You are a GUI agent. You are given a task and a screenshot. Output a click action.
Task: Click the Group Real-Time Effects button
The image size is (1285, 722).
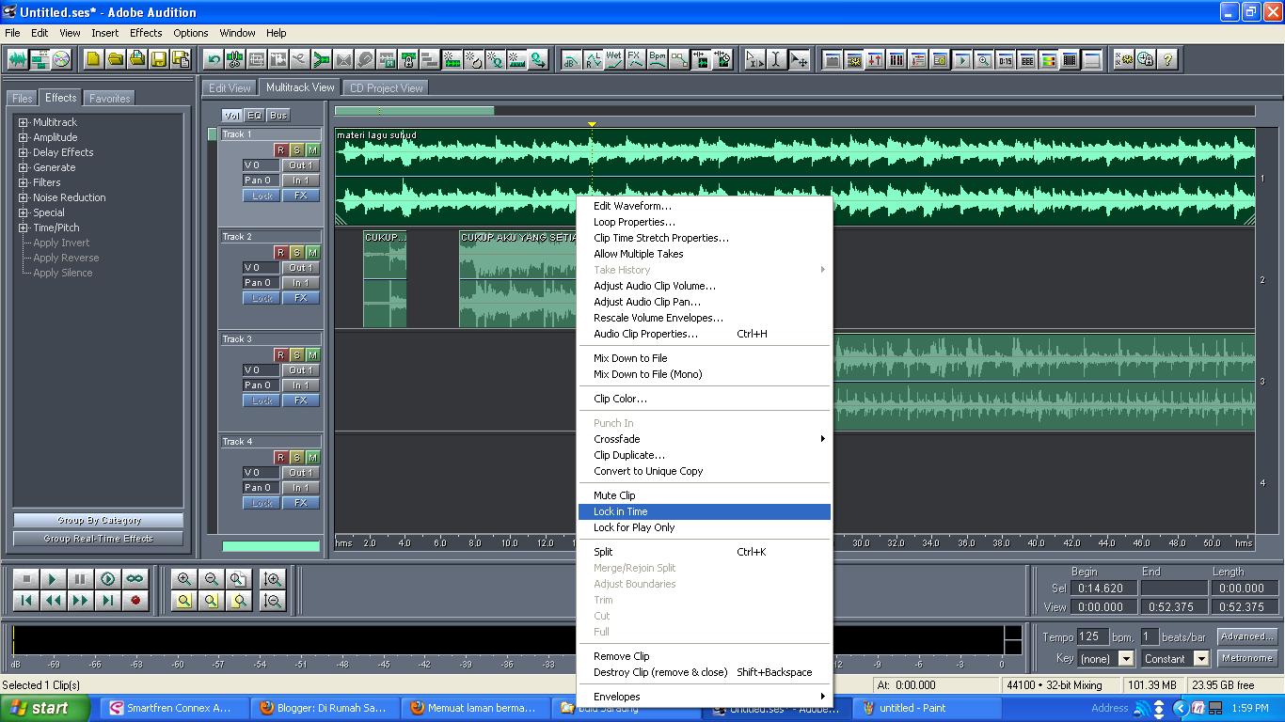coord(98,539)
